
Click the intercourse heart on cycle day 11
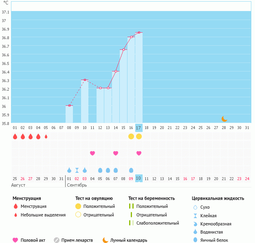(x=92, y=153)
